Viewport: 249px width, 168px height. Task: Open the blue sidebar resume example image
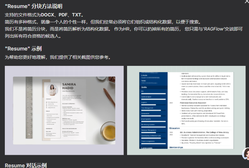pos(186,110)
